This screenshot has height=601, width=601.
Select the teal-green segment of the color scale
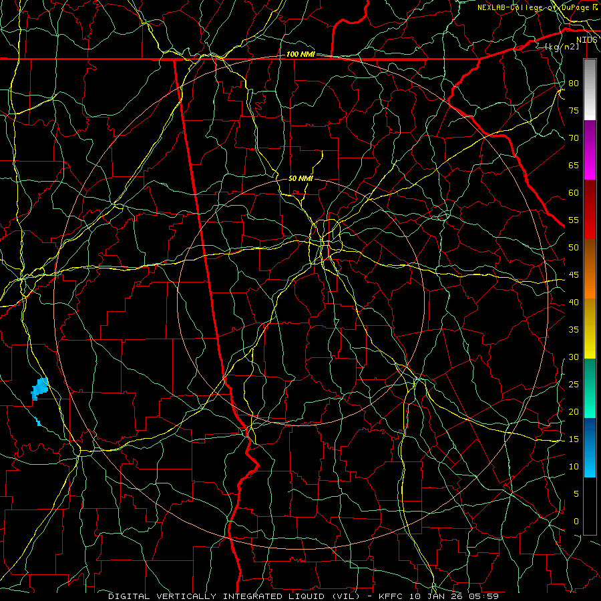tap(590, 388)
